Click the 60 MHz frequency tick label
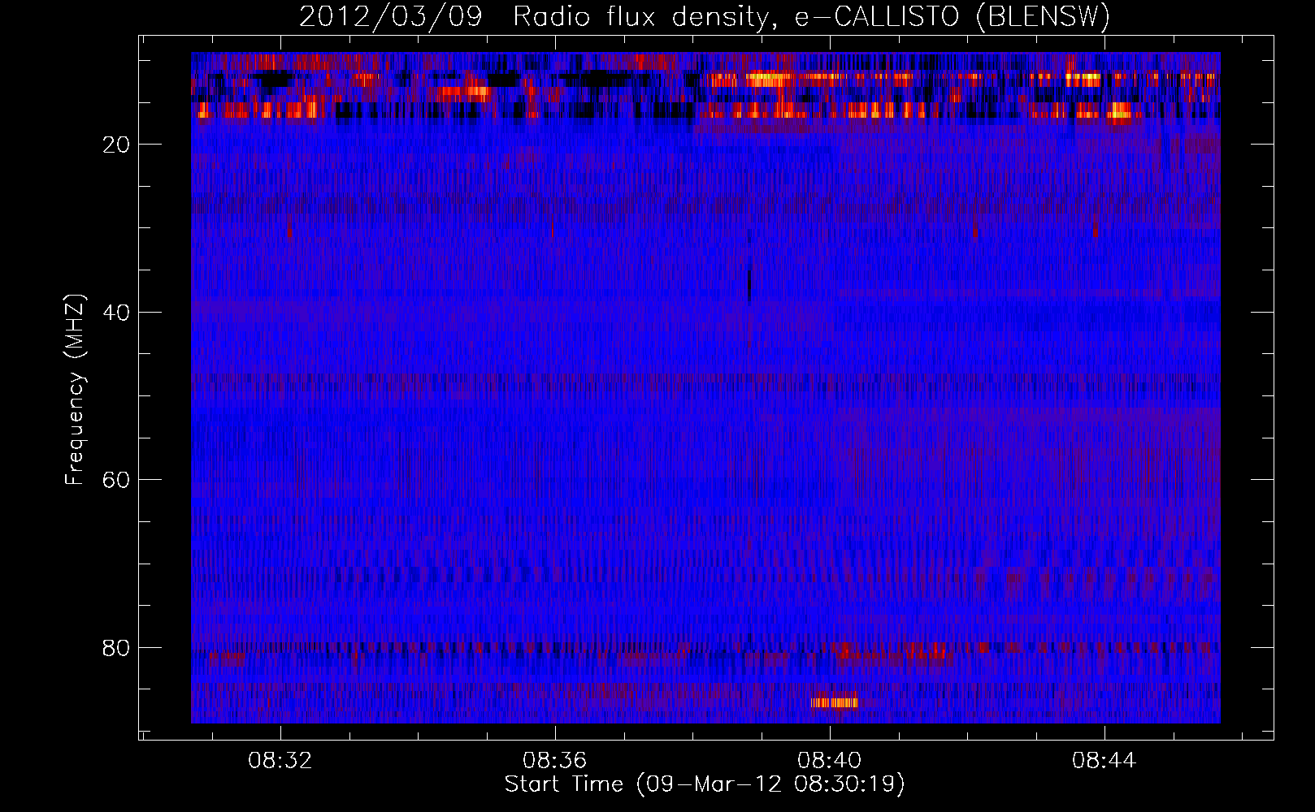Viewport: 1315px width, 812px height. pos(116,480)
